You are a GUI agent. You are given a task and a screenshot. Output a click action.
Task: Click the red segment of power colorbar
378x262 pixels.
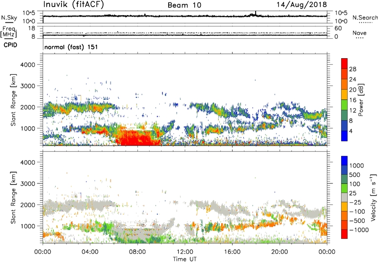(x=344, y=63)
